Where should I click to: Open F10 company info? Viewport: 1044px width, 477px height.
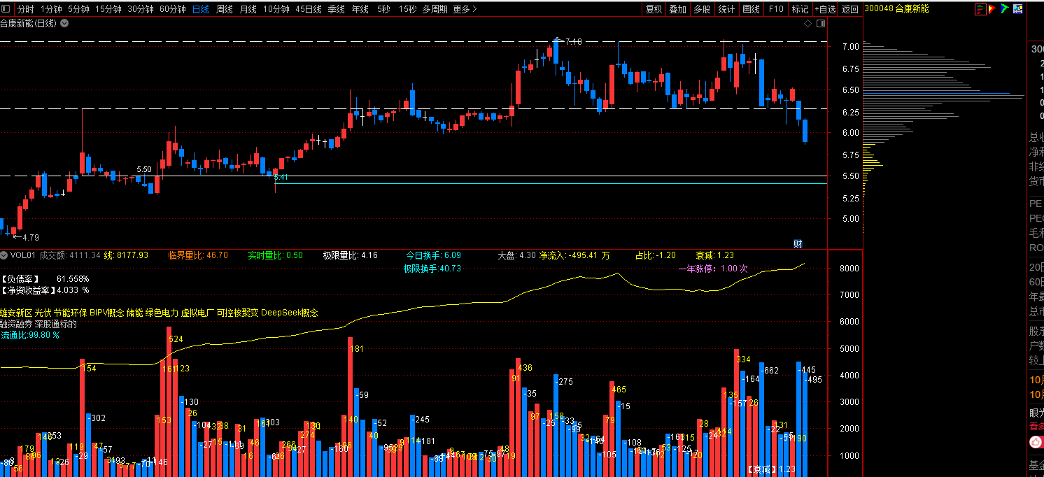point(775,9)
